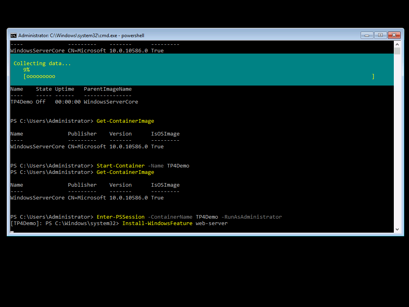
Task: Click the IsOSImage column header text
Action: pos(165,134)
